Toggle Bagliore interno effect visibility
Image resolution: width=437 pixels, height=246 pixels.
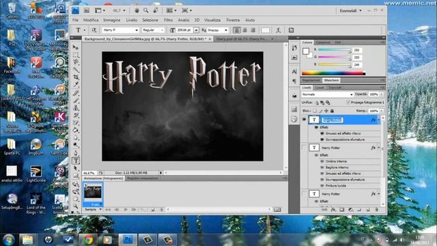click(322, 167)
